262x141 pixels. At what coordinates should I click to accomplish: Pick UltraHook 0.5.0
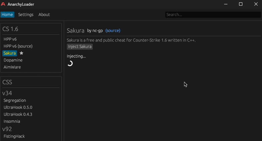point(18,107)
